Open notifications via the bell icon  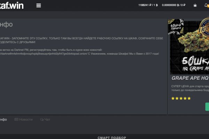click(206, 5)
